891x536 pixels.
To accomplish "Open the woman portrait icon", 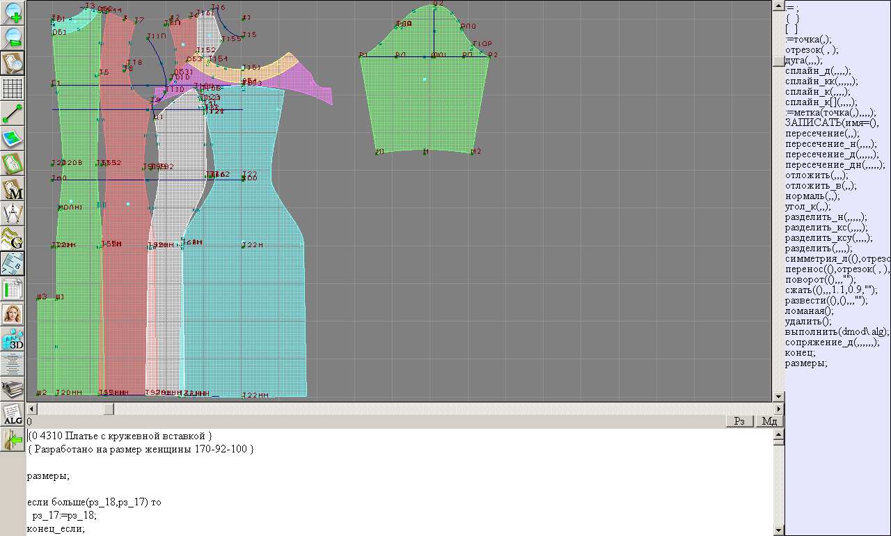I will 13,314.
